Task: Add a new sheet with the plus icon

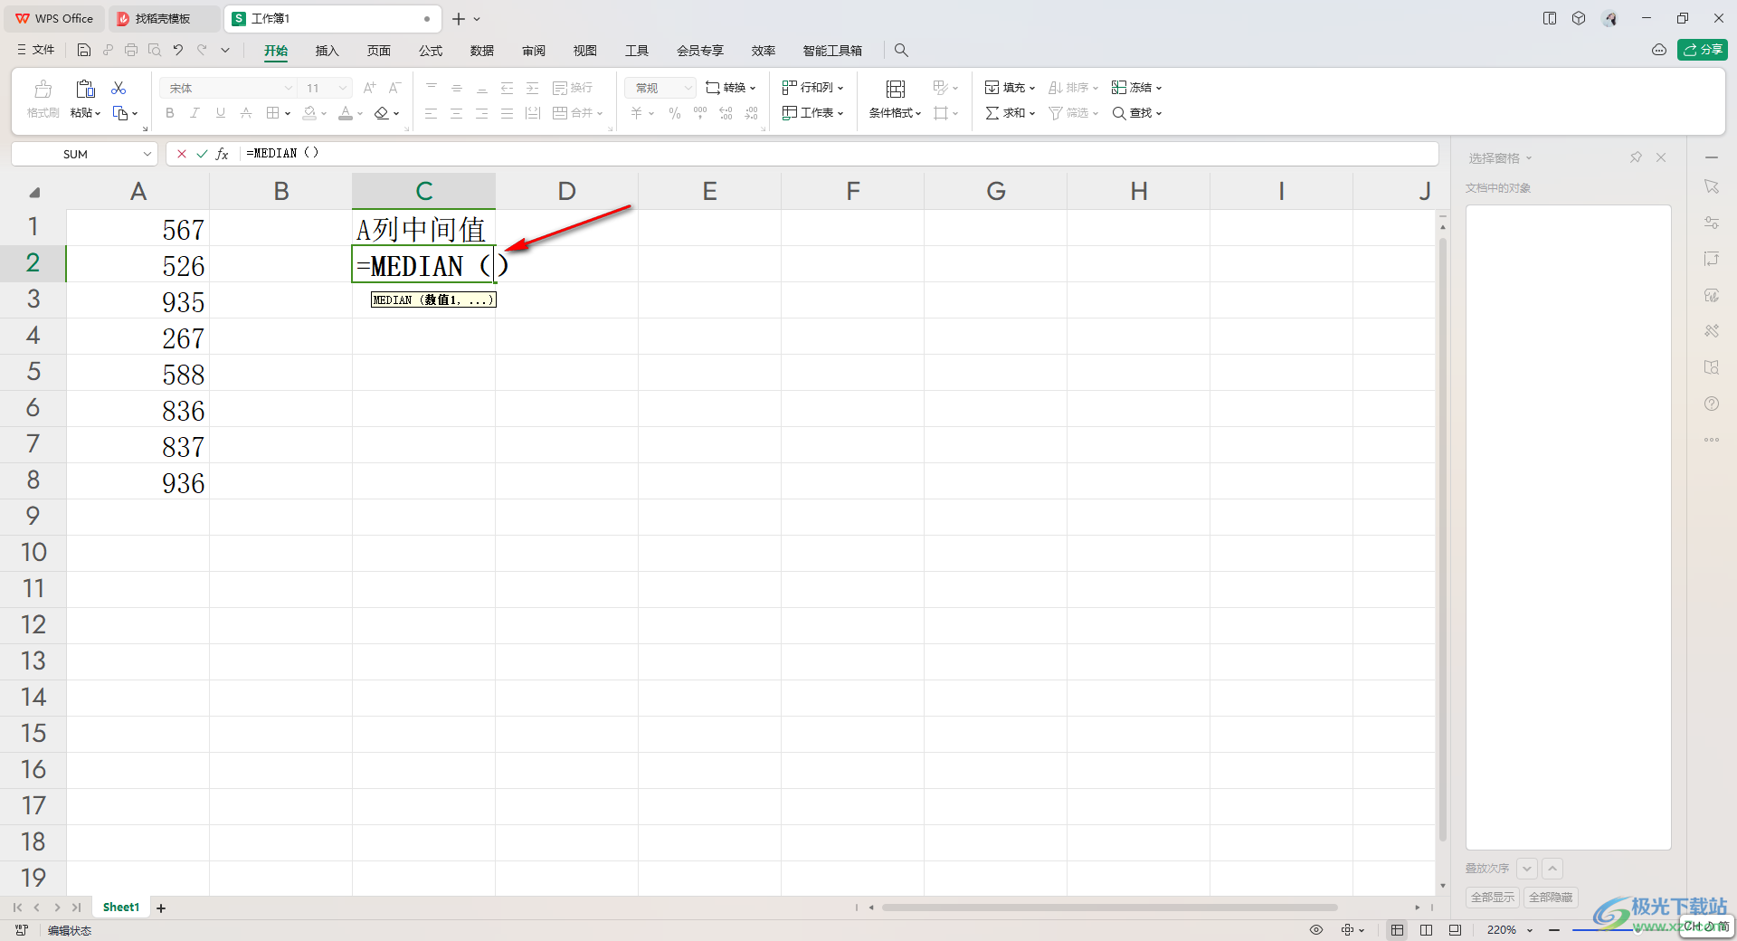Action: pos(161,908)
